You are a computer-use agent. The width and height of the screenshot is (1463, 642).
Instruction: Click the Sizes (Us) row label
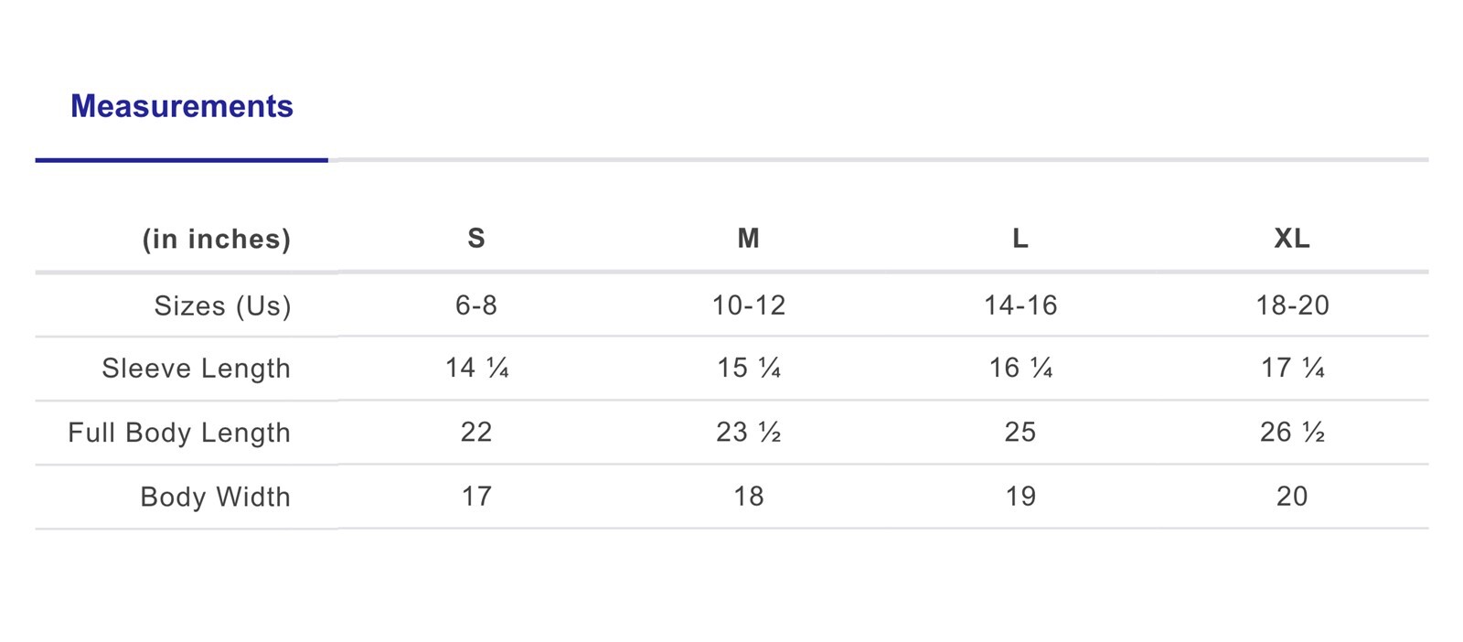[222, 305]
